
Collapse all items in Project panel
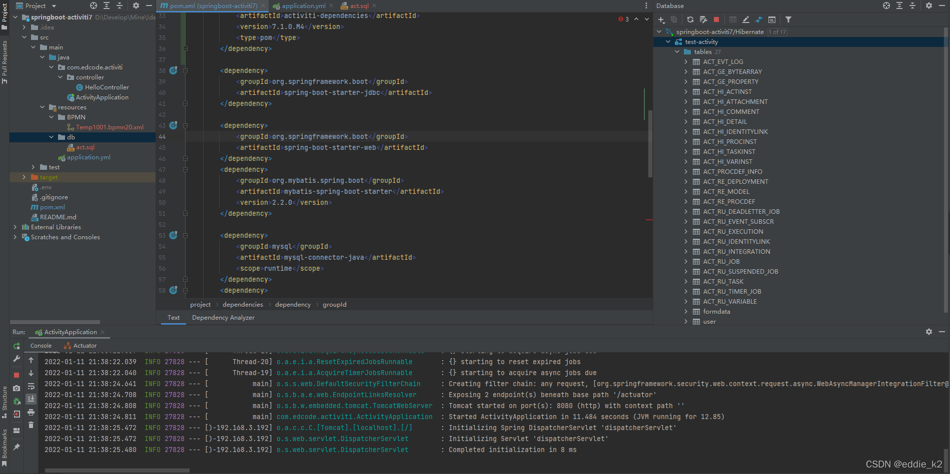coord(120,5)
